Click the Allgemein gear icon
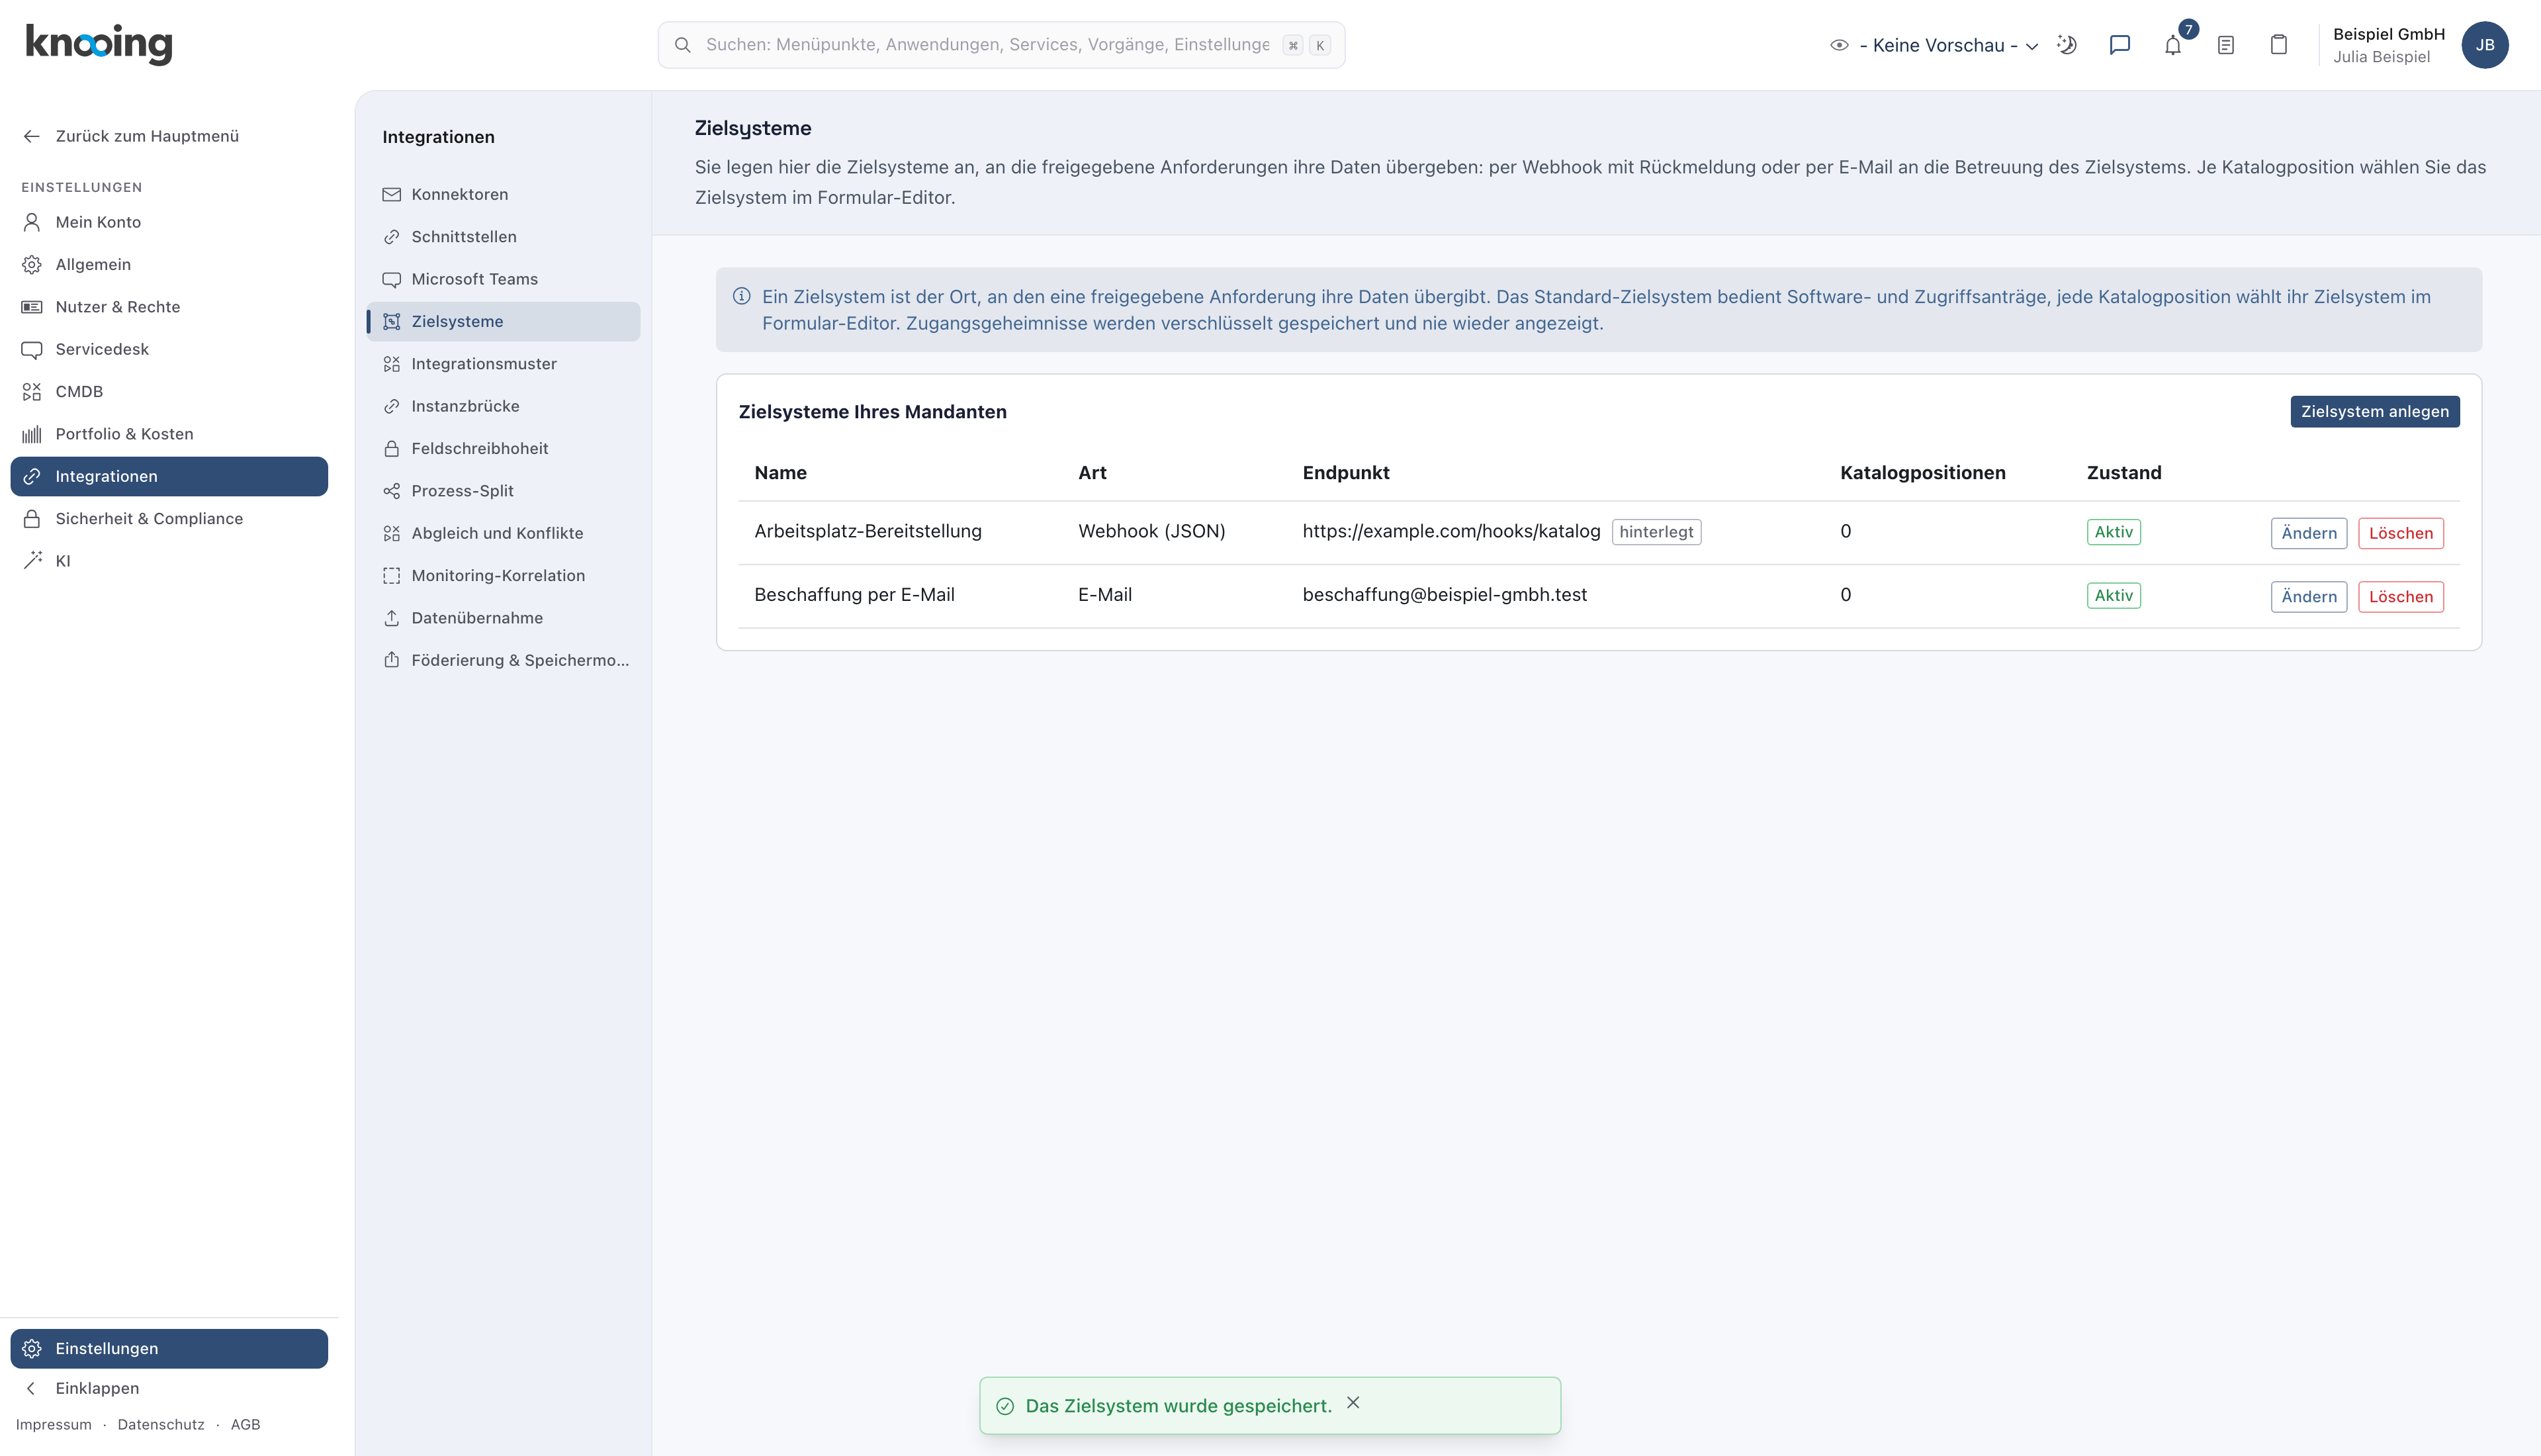Viewport: 2541px width, 1456px height. [32, 264]
